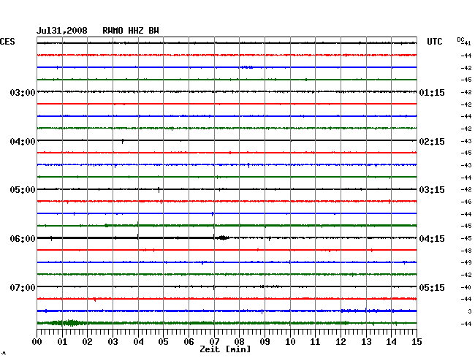Screen dimensions: 475x361
Task: Click the network code "BW" in the title
Action: tap(153, 31)
